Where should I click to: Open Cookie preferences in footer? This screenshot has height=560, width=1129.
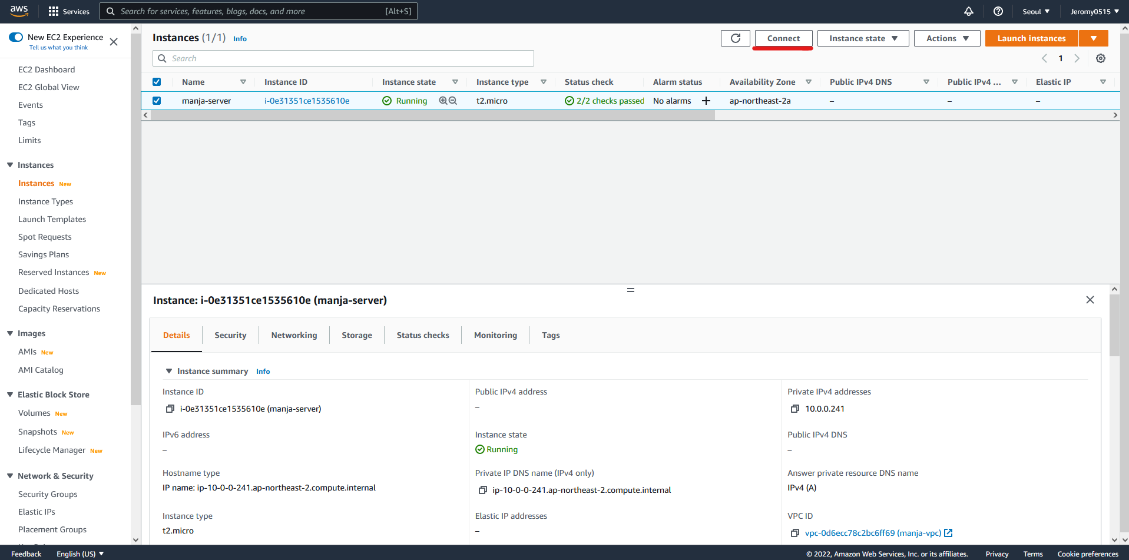click(1088, 554)
